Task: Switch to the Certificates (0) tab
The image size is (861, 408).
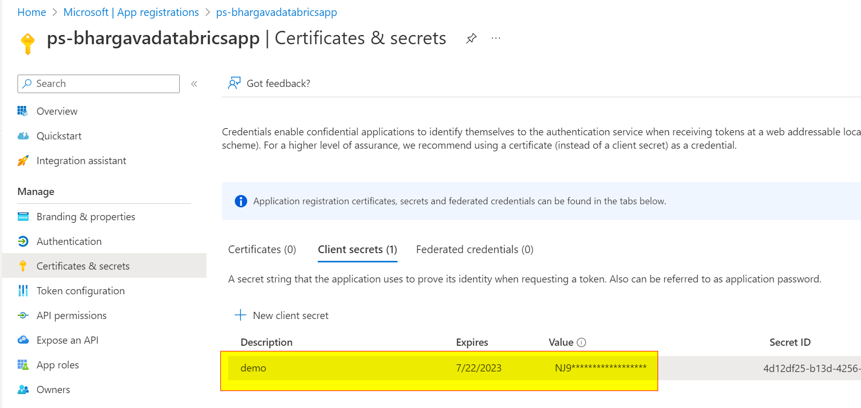Action: tap(262, 250)
